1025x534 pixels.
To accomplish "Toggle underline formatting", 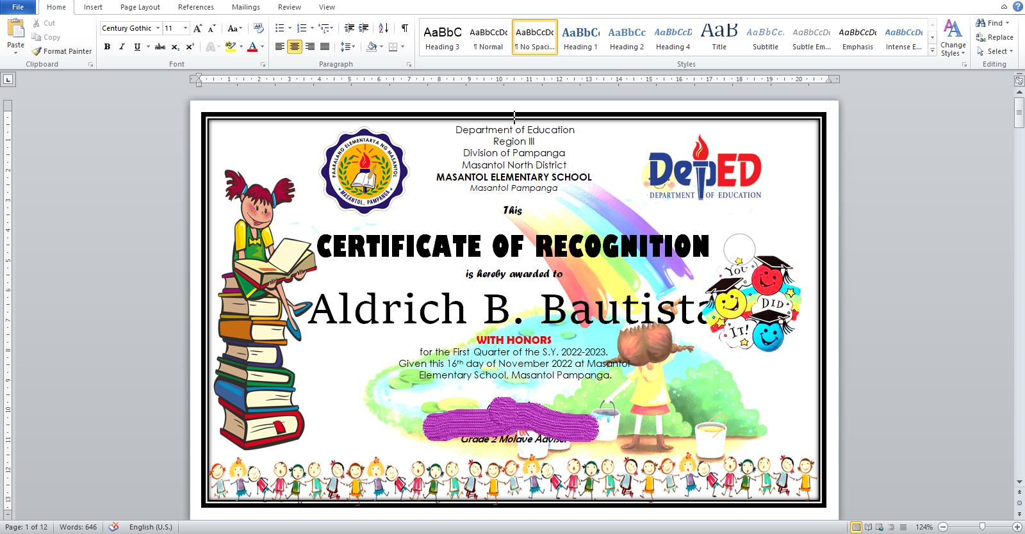I will (137, 47).
